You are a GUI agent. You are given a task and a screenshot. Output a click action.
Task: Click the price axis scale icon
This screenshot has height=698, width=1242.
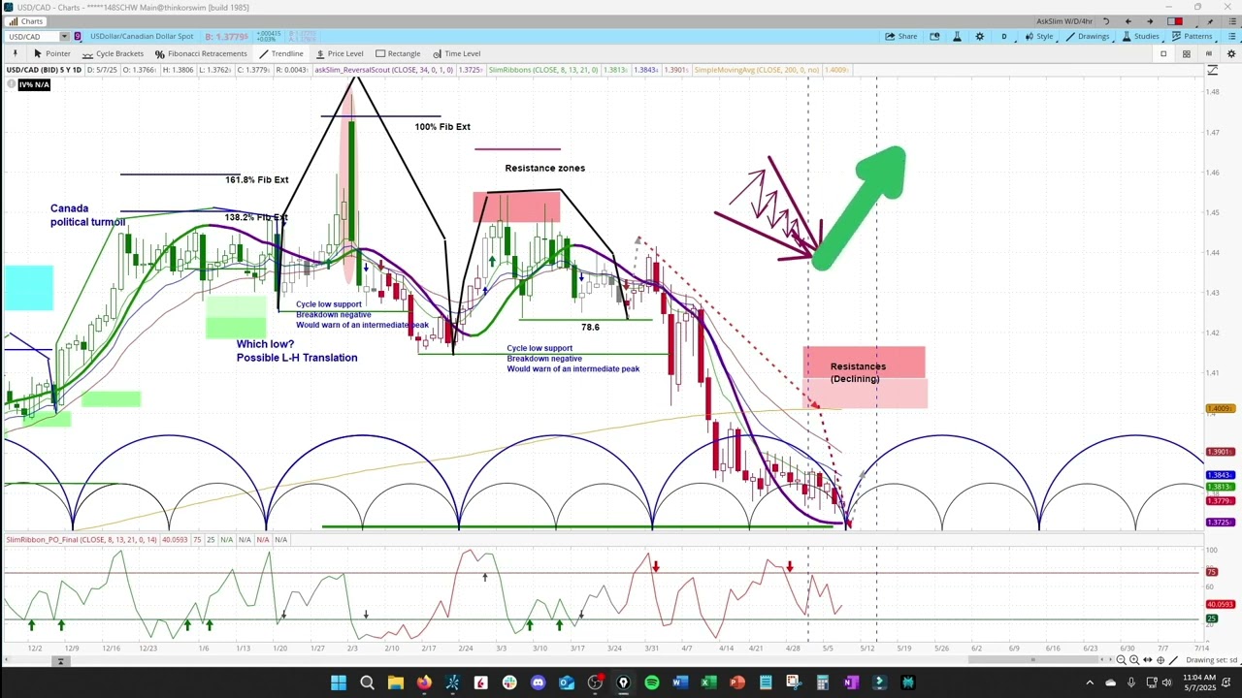(1213, 70)
